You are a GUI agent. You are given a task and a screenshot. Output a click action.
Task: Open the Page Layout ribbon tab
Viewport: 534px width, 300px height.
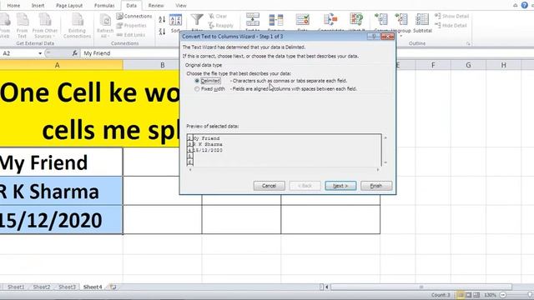point(69,6)
